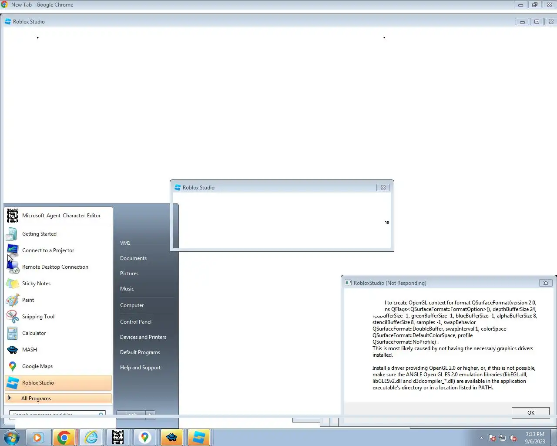557x446 pixels.
Task: Restore down the main Roblox Studio window
Action: point(537,22)
